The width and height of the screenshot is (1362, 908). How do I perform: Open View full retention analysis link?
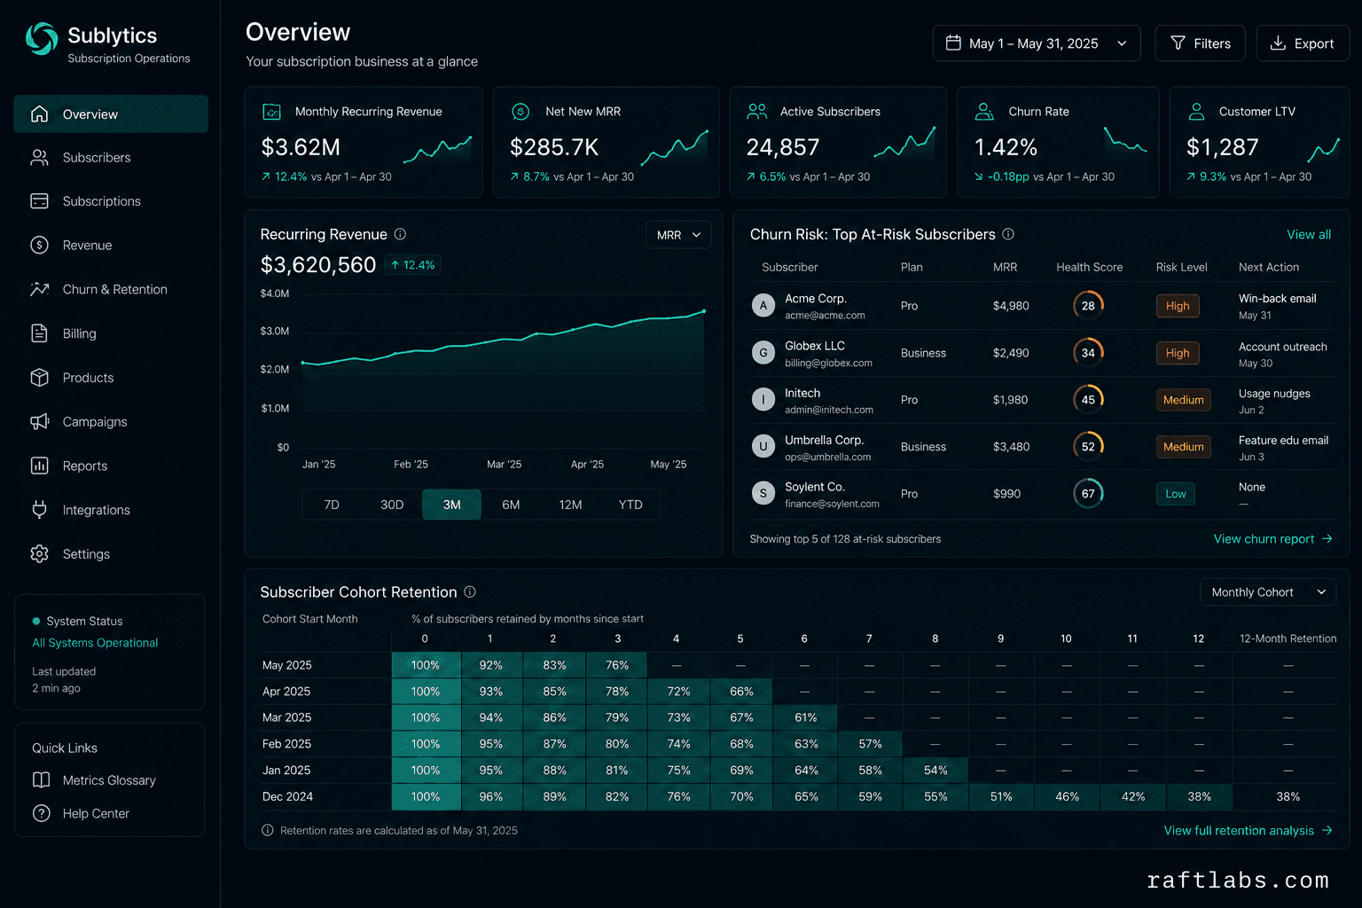1248,831
